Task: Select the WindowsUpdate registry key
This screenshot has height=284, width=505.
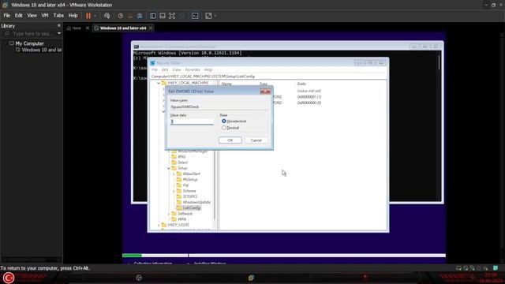Action: click(x=196, y=202)
